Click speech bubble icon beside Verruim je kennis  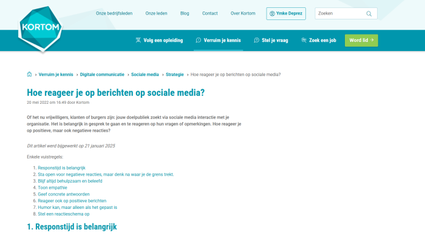[x=199, y=41]
